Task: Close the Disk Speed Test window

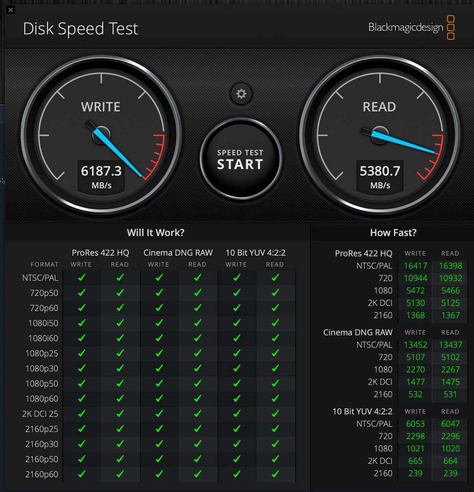Action: click(x=11, y=10)
